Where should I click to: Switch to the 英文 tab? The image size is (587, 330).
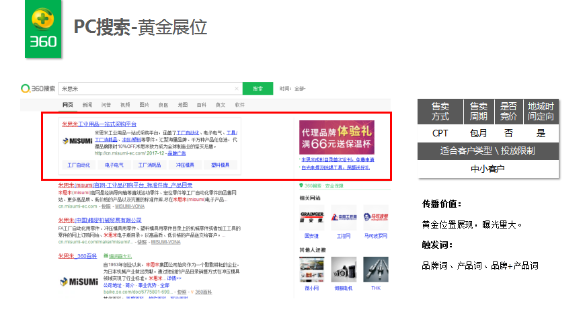(x=221, y=105)
